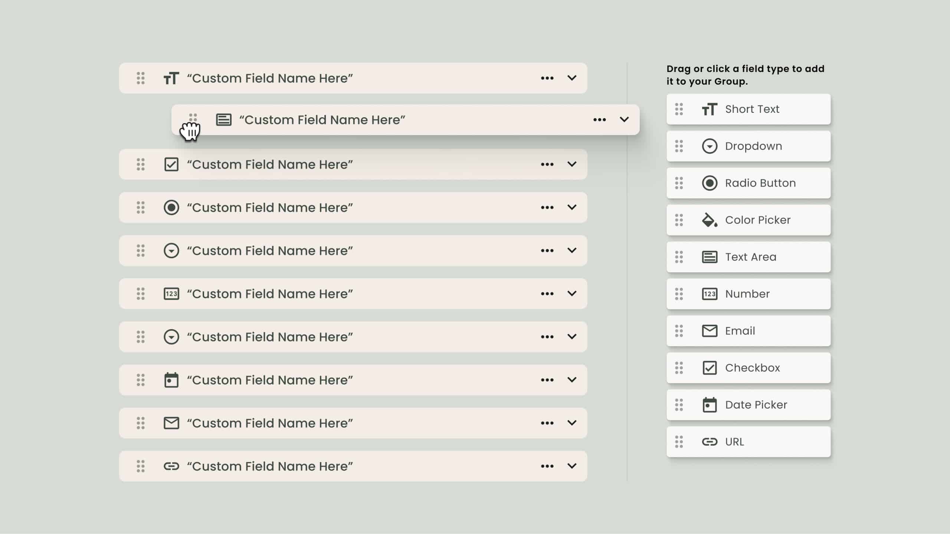The height and width of the screenshot is (534, 950).
Task: Click the radio icon on the radio custom field row
Action: pyautogui.click(x=171, y=207)
